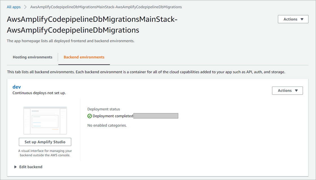Image resolution: width=316 pixels, height=180 pixels.
Task: Click the Deployment completed status text
Action: tap(113, 116)
